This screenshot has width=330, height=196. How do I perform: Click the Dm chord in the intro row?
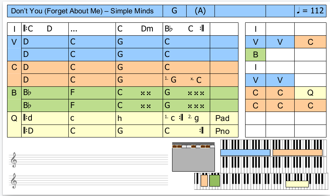(147, 29)
